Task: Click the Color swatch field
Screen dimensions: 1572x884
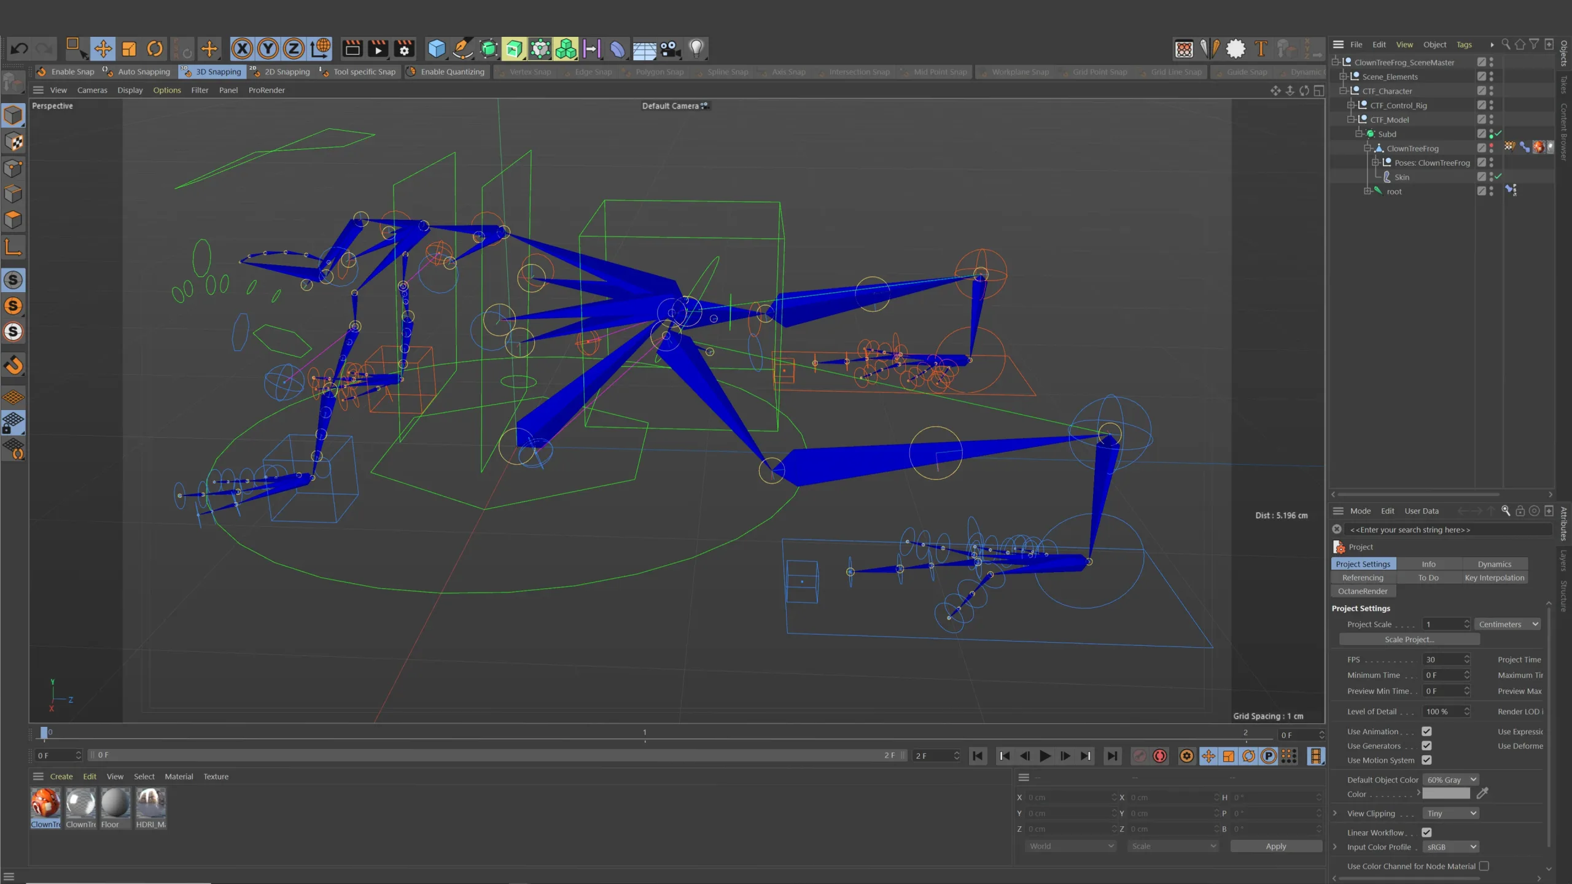Action: [x=1446, y=793]
